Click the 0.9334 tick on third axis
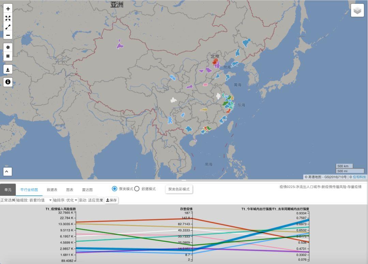 point(301,213)
